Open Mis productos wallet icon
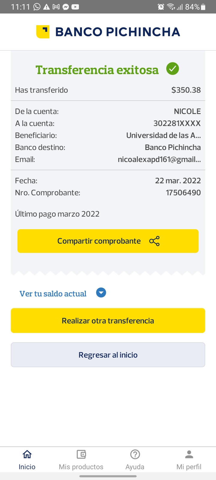216x480 pixels. (x=81, y=454)
